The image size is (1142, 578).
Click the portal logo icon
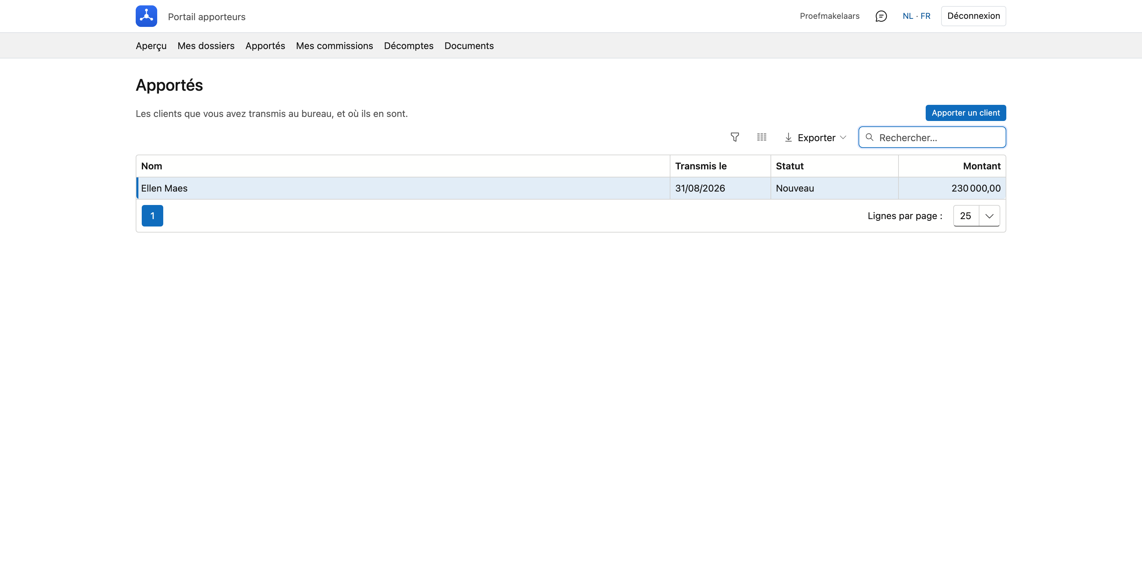[146, 16]
